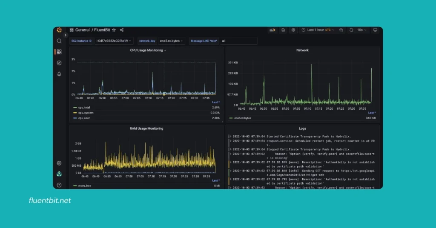Expand the sidebar with the arrow toggle

click(65, 35)
